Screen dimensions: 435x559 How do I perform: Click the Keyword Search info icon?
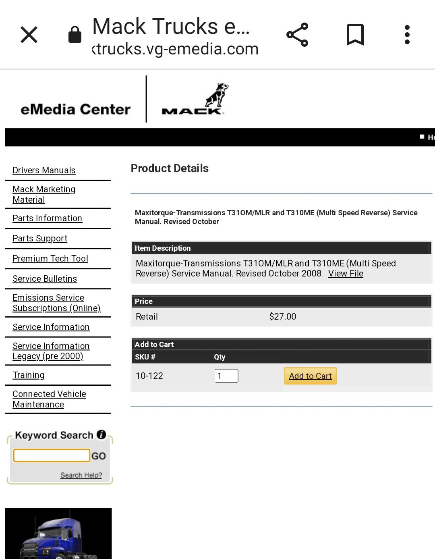pyautogui.click(x=101, y=434)
